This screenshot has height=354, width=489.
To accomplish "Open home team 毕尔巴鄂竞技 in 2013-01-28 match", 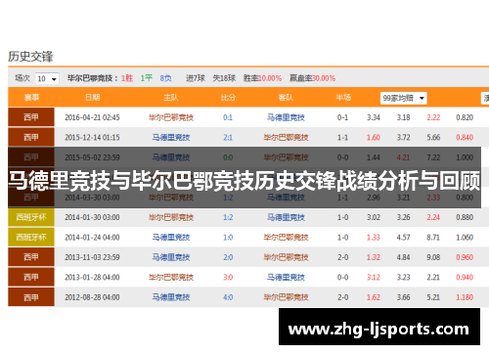I will pos(171,277).
